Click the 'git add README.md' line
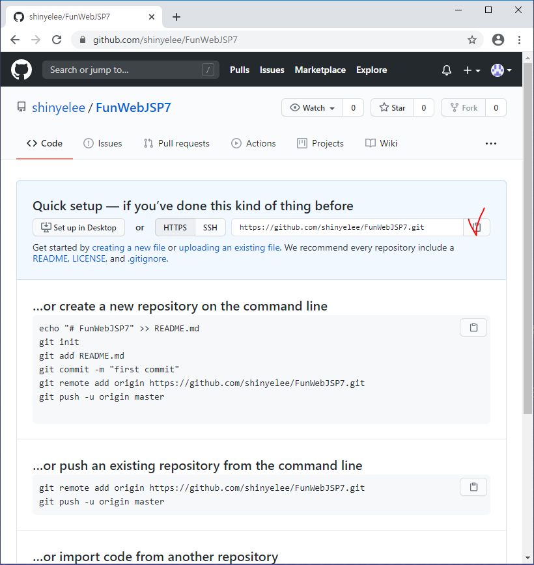 point(81,355)
